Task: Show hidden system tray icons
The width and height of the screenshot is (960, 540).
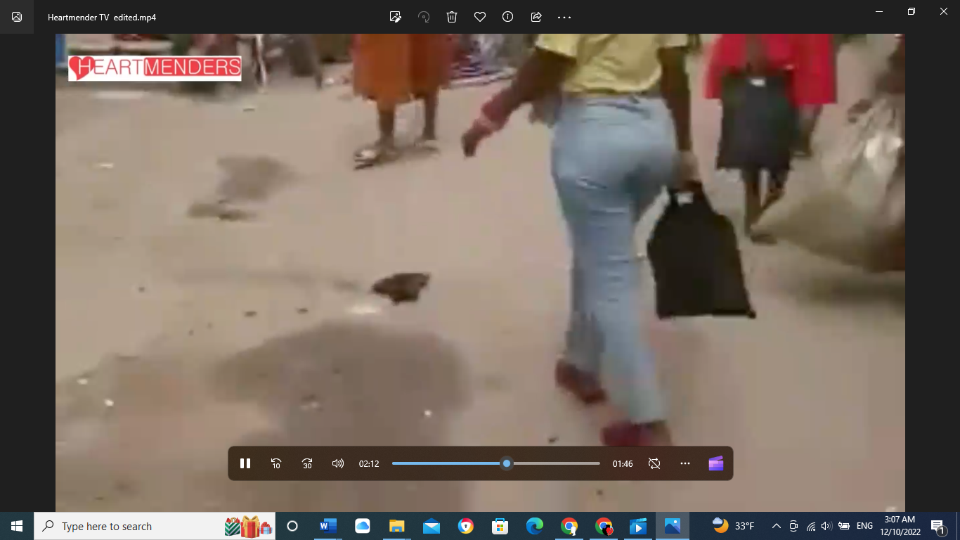Action: tap(777, 526)
